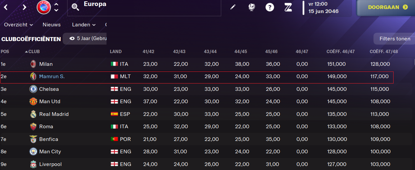Click the Malta flag in Hamrun row

point(114,76)
